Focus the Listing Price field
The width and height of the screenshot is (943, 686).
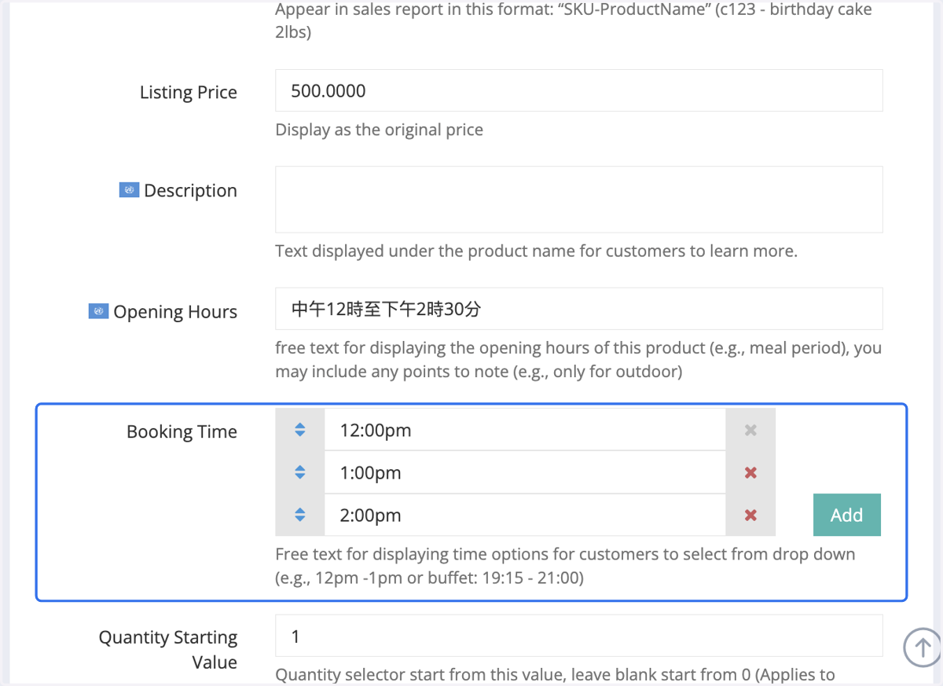click(x=579, y=90)
